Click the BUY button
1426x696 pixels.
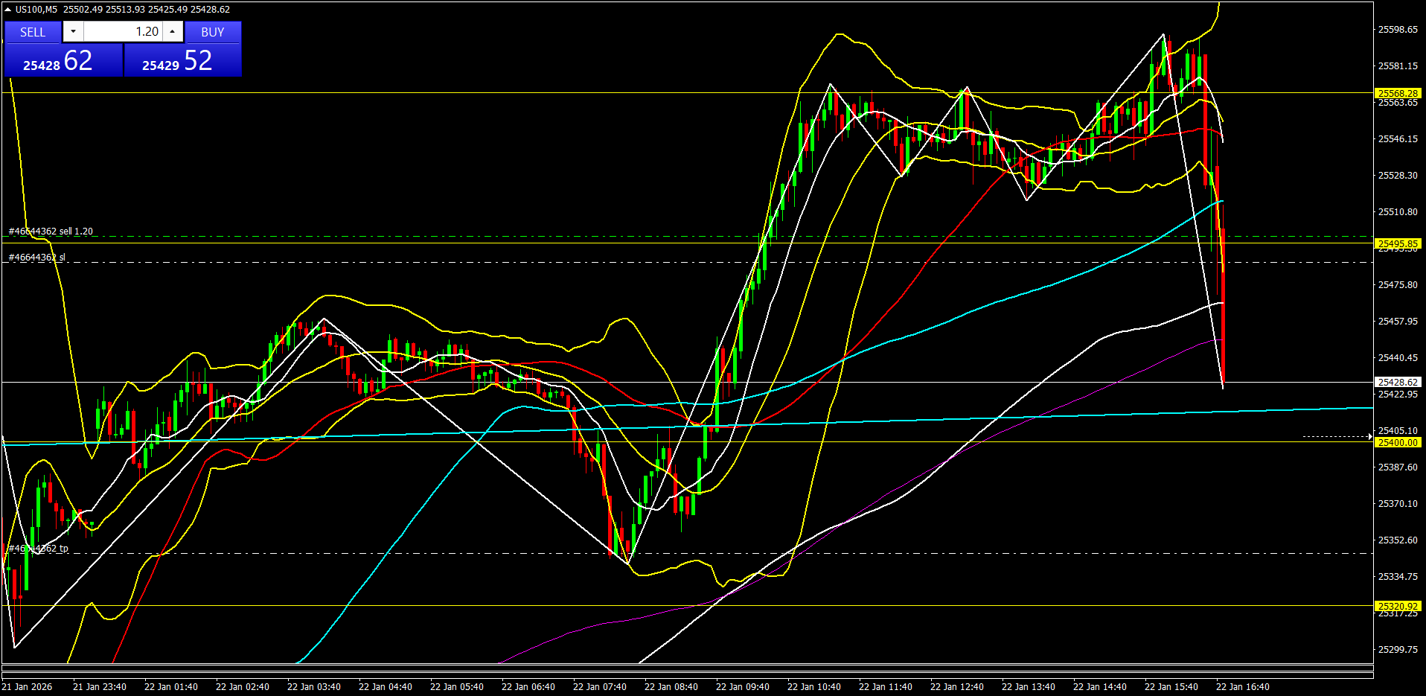(212, 32)
